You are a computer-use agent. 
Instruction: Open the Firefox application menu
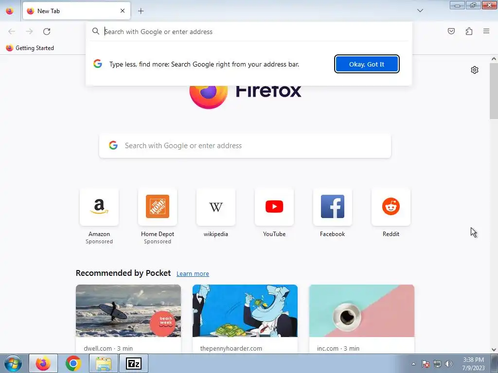tap(486, 31)
